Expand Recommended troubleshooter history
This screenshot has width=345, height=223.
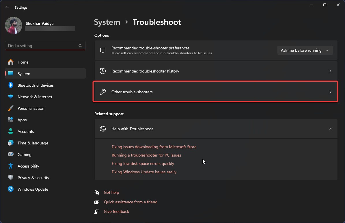(x=215, y=71)
